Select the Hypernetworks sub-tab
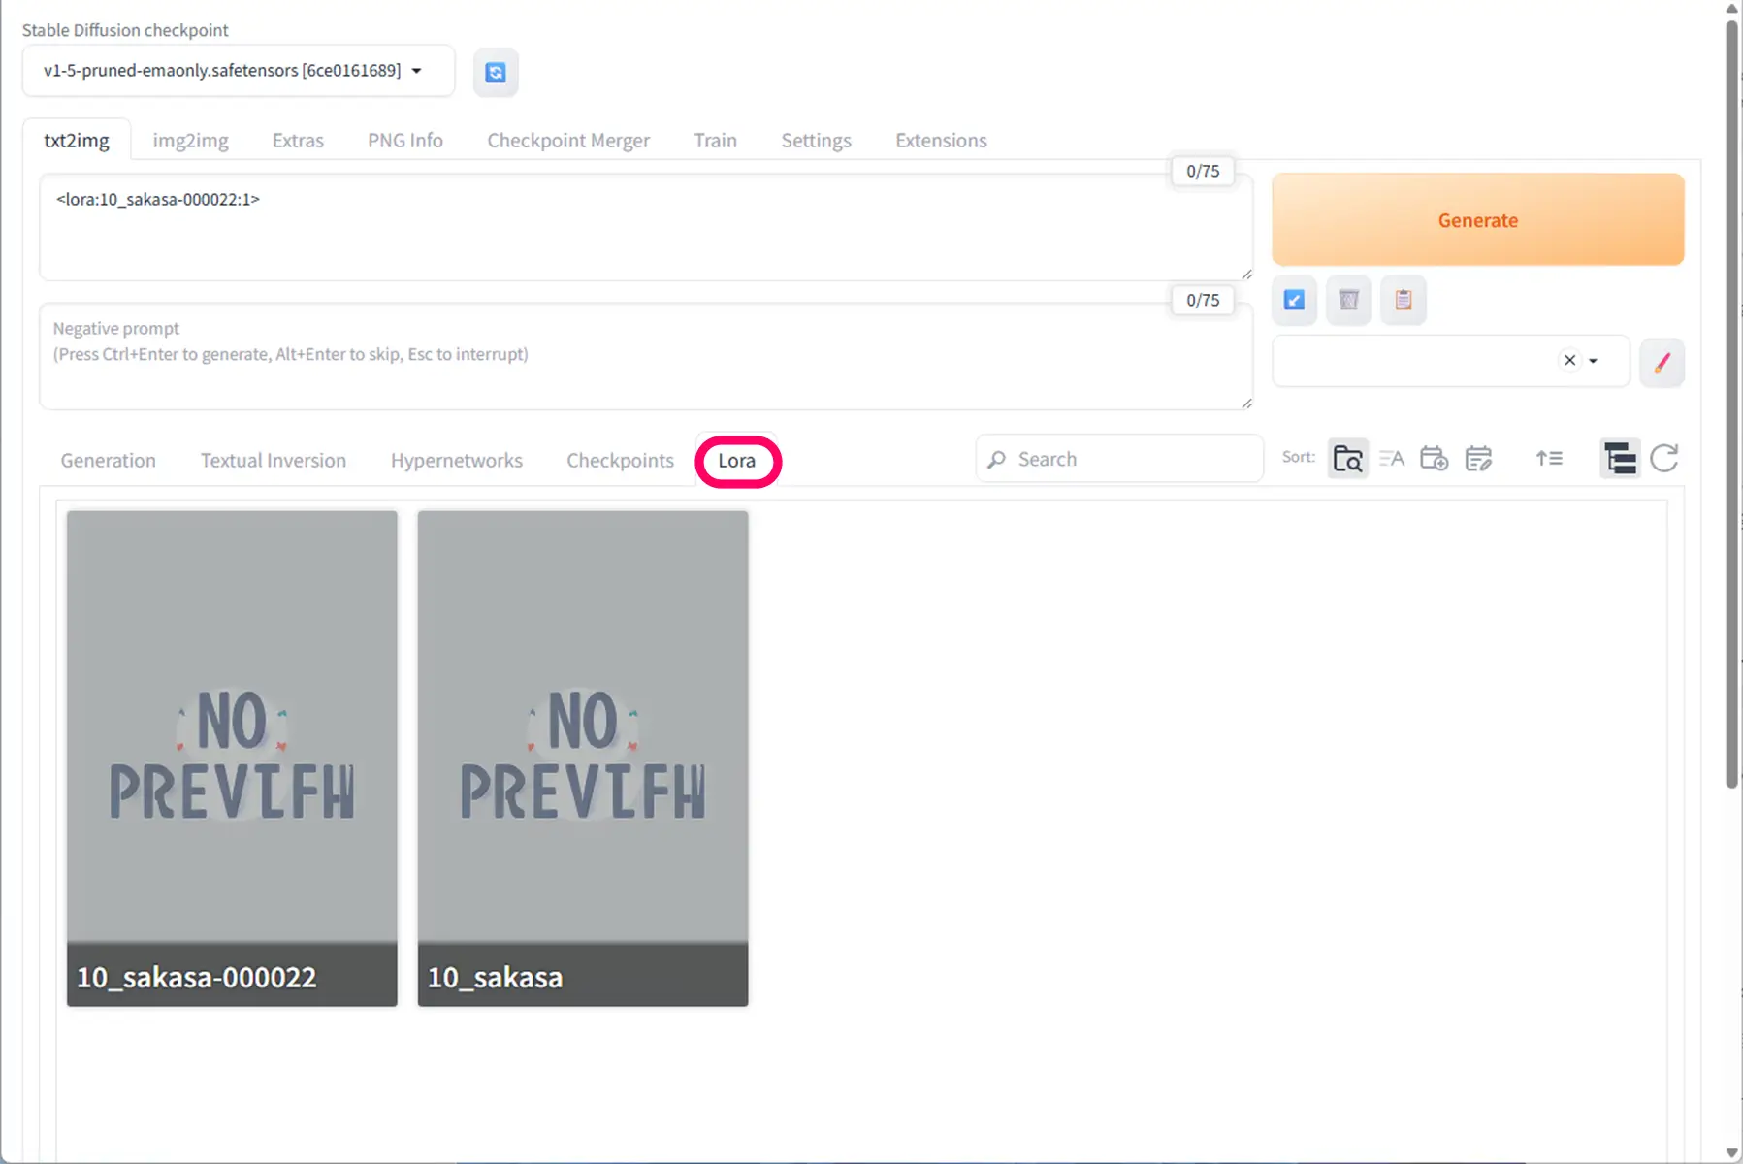The width and height of the screenshot is (1743, 1164). point(457,461)
